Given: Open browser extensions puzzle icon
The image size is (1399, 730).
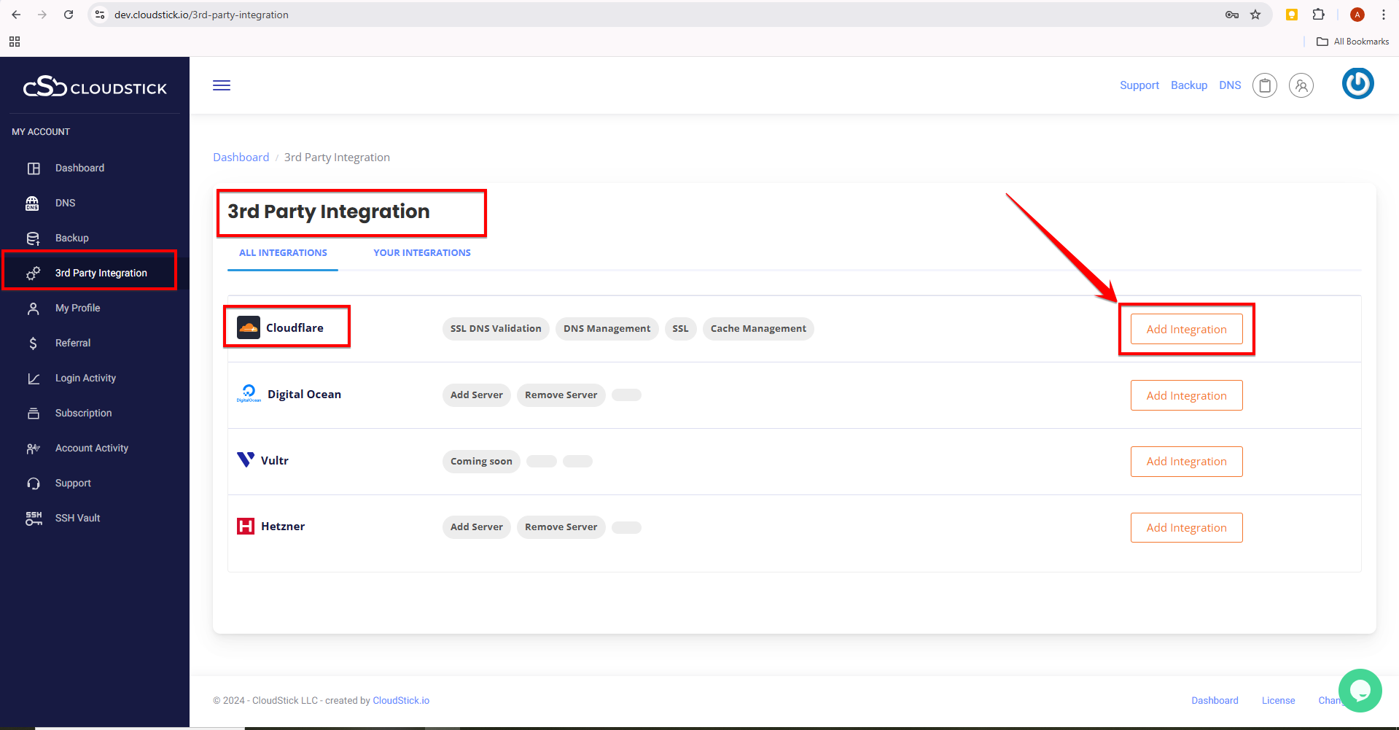Looking at the screenshot, I should [x=1318, y=15].
